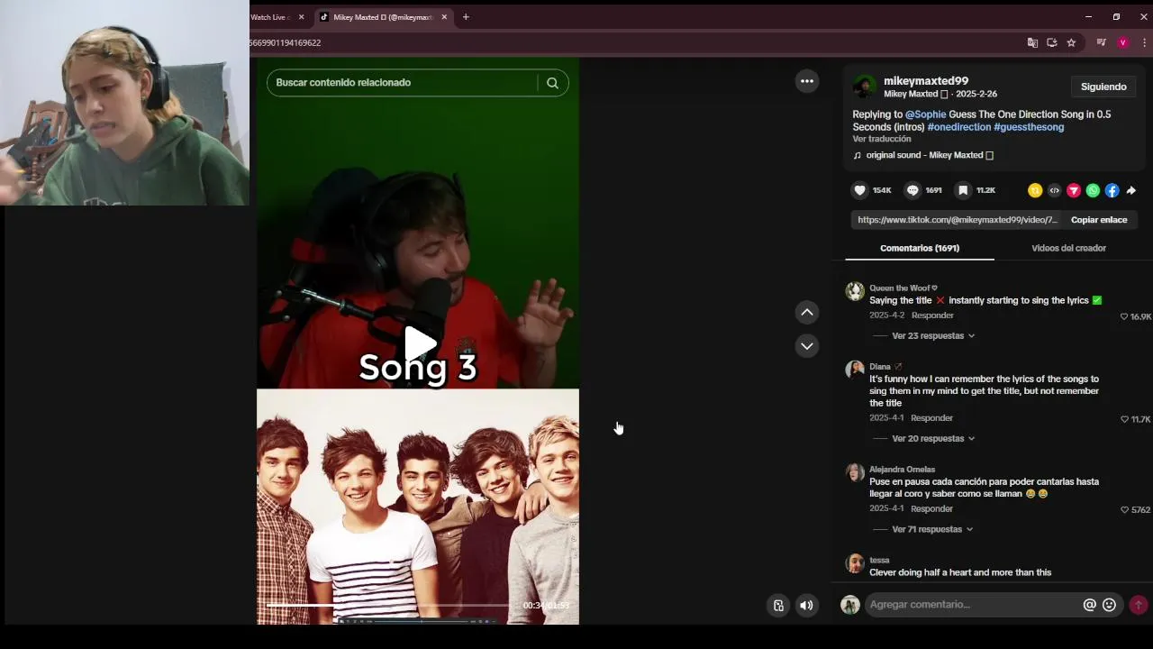
Task: Share the video to Facebook
Action: point(1112,190)
